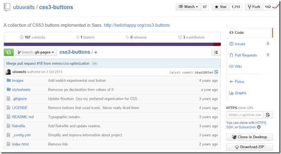Screen dimensions: 281x154
Task: Open commit 'Add Rakefile and update readme'
Action: (74, 126)
